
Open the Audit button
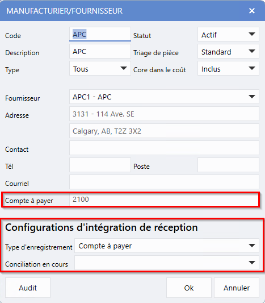click(28, 288)
